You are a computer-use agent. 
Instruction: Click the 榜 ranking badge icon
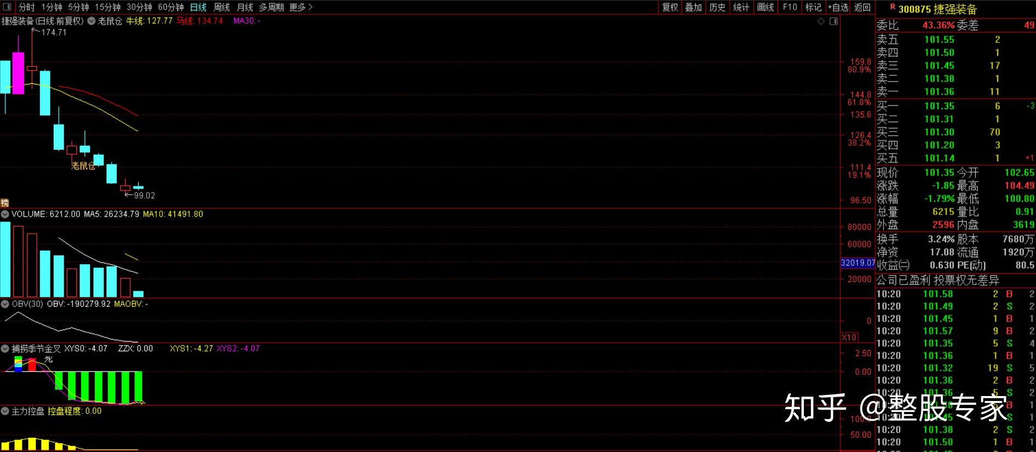point(4,203)
